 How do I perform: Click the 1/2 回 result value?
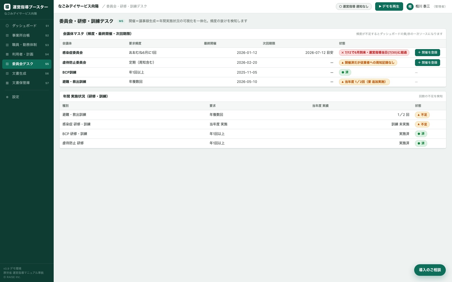403,115
